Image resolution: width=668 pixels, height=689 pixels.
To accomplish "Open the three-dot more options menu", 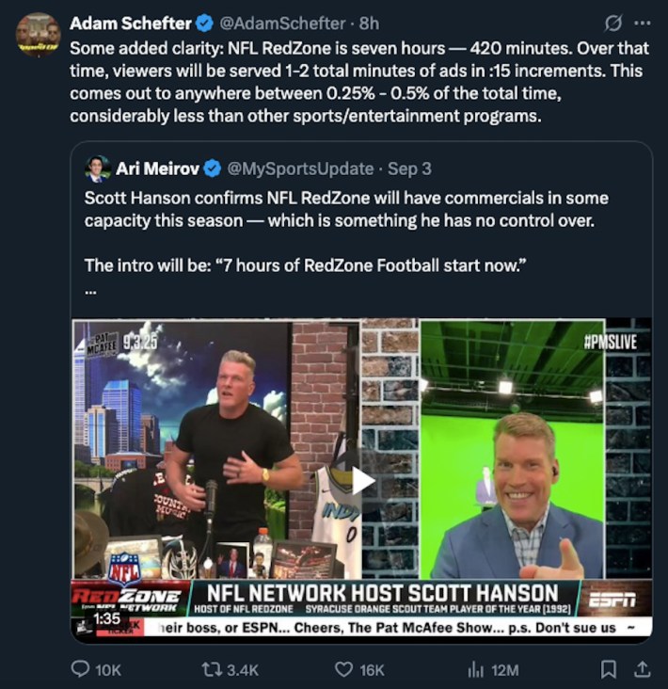I will coord(643,23).
